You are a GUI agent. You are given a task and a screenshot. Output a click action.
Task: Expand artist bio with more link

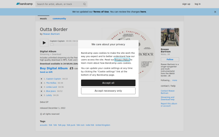[x=174, y=80]
